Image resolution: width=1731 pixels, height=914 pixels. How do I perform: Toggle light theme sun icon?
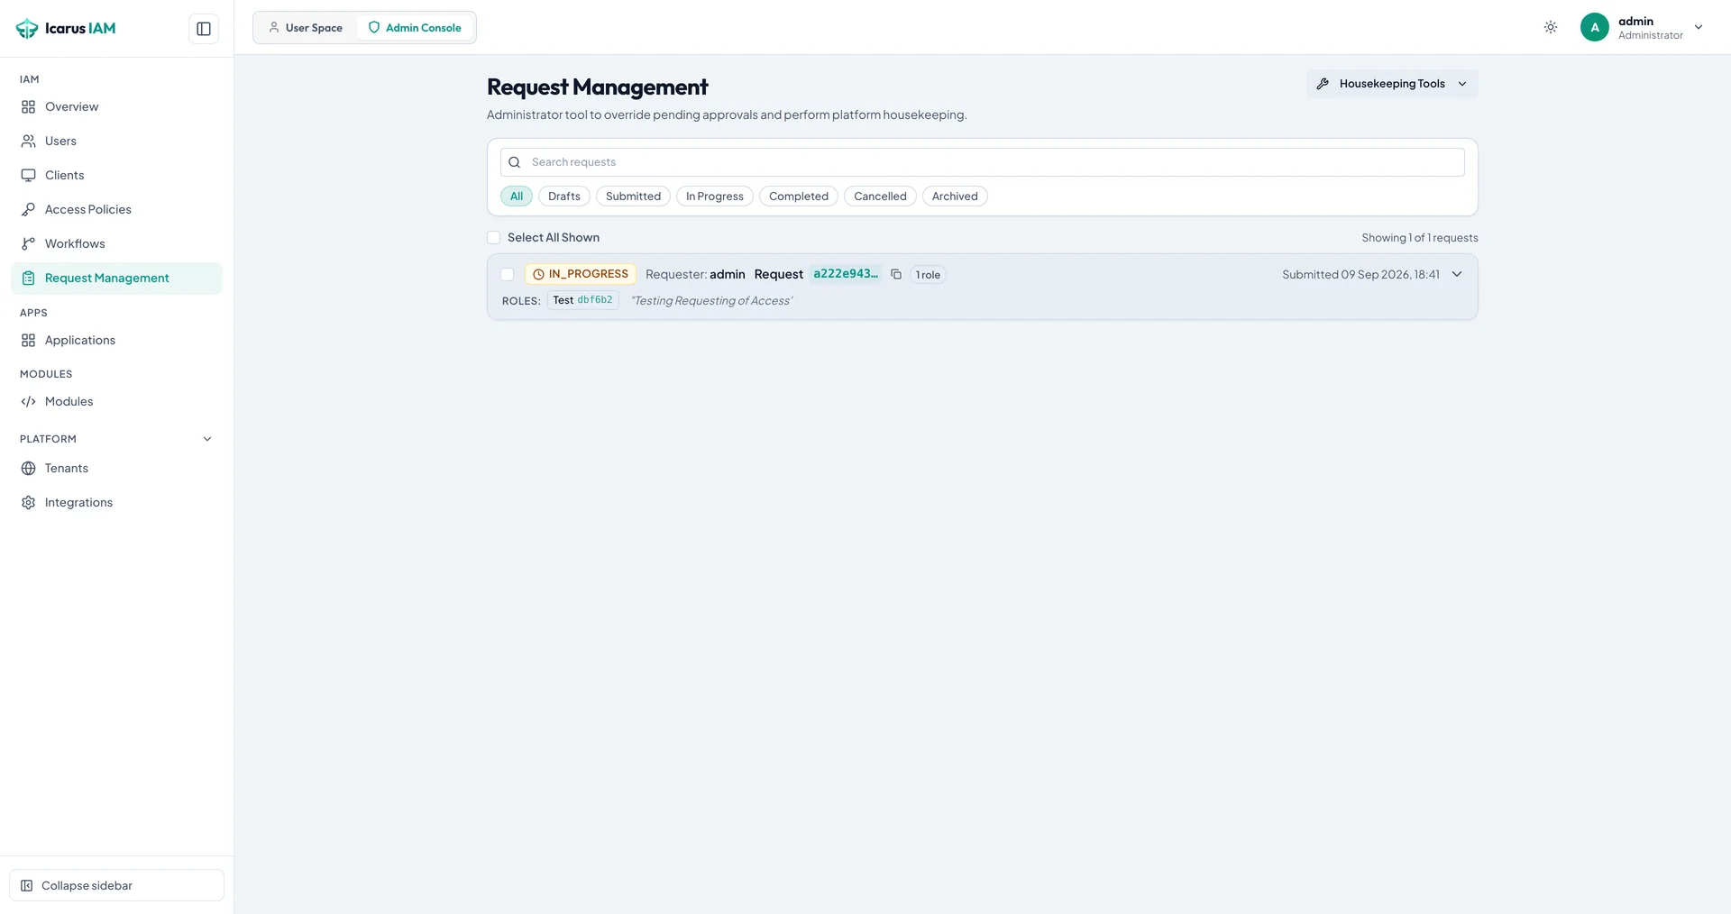pyautogui.click(x=1551, y=27)
